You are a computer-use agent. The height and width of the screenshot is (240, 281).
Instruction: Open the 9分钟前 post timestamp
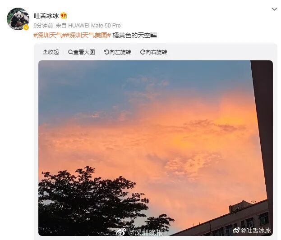(x=43, y=26)
